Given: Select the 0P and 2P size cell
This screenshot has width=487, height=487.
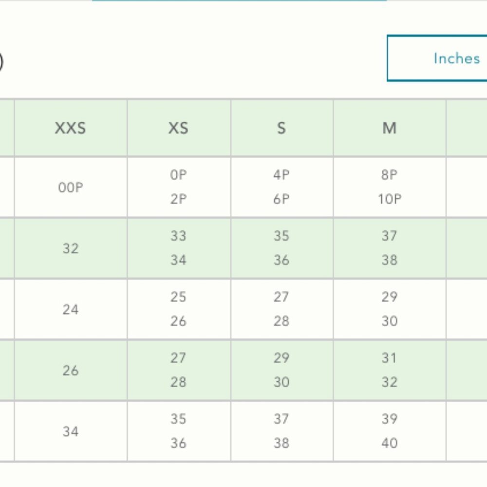Looking at the screenshot, I should coord(178,187).
